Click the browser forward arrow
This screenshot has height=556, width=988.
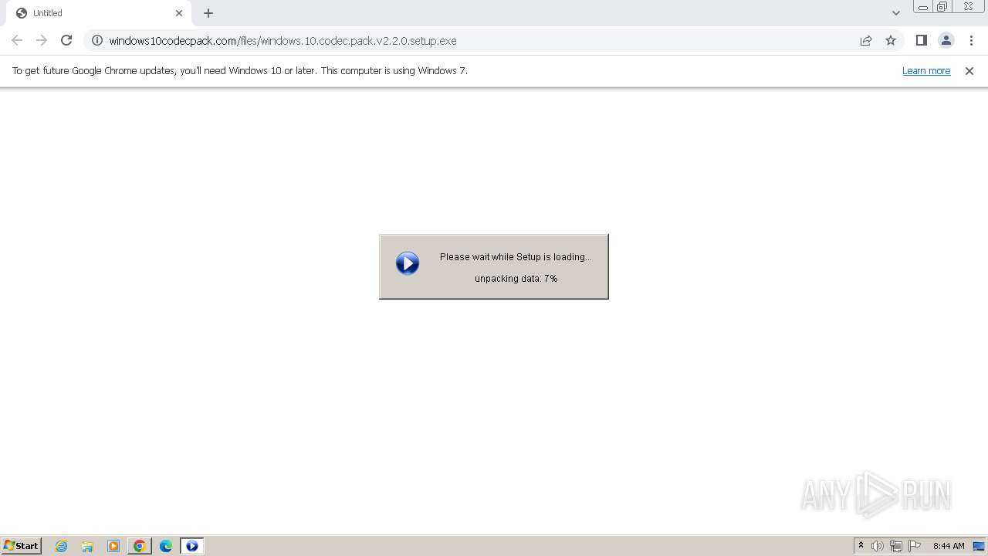pos(42,40)
